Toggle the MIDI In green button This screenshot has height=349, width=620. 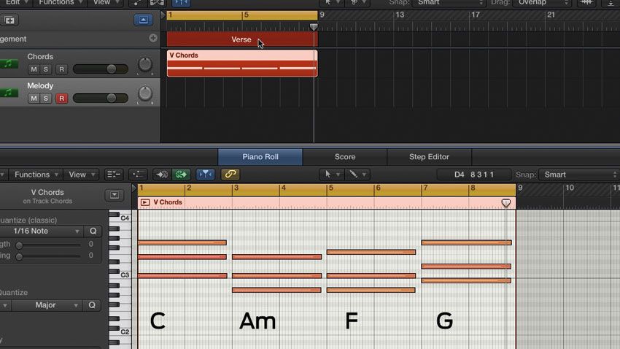pos(181,174)
